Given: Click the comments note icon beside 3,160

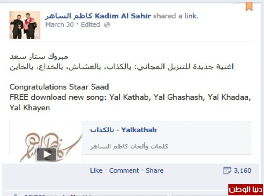Looking at the screenshot, I should [227, 171].
